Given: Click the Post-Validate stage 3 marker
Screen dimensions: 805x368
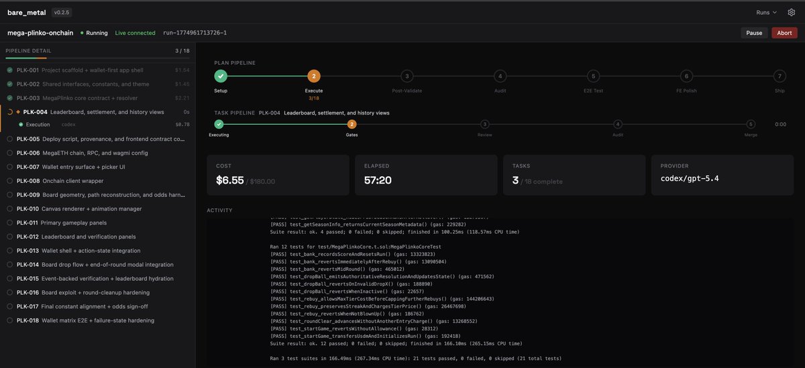Looking at the screenshot, I should click(407, 76).
